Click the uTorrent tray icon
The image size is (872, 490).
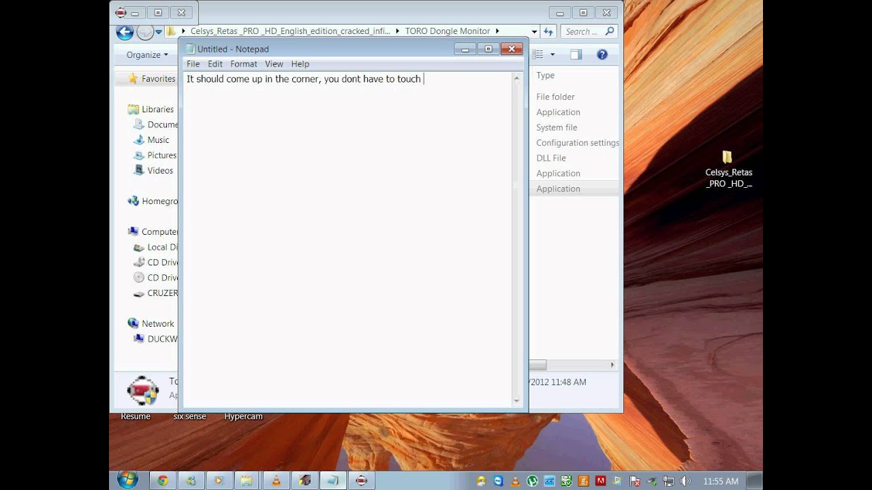532,481
